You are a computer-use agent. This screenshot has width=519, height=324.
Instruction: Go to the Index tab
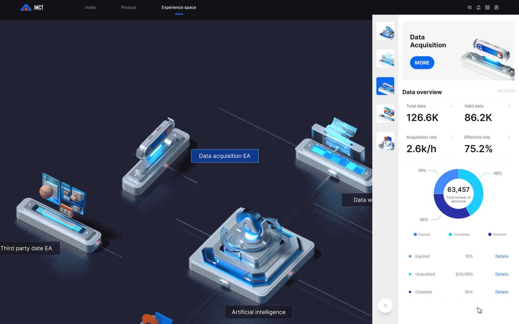[91, 7]
